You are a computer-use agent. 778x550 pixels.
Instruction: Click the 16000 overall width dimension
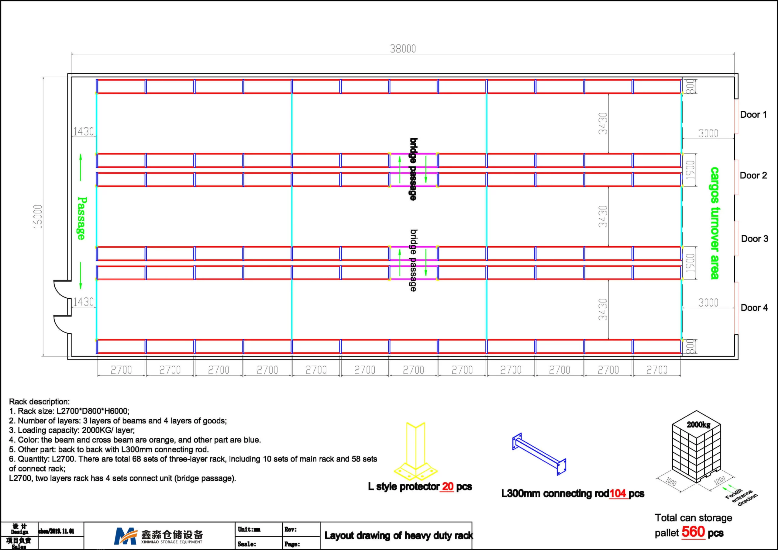[x=38, y=216]
